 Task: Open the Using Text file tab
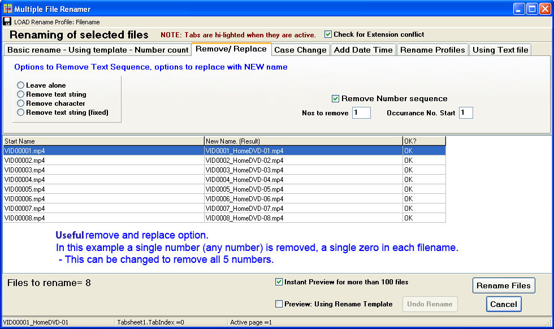click(x=500, y=50)
